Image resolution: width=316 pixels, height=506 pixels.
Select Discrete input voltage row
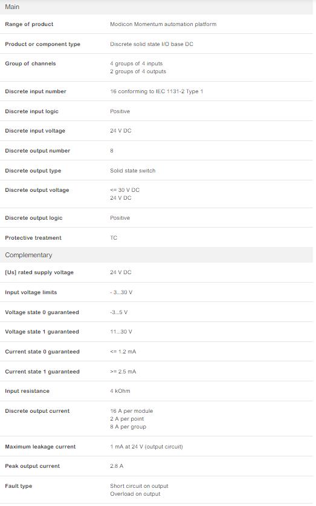tap(156, 131)
